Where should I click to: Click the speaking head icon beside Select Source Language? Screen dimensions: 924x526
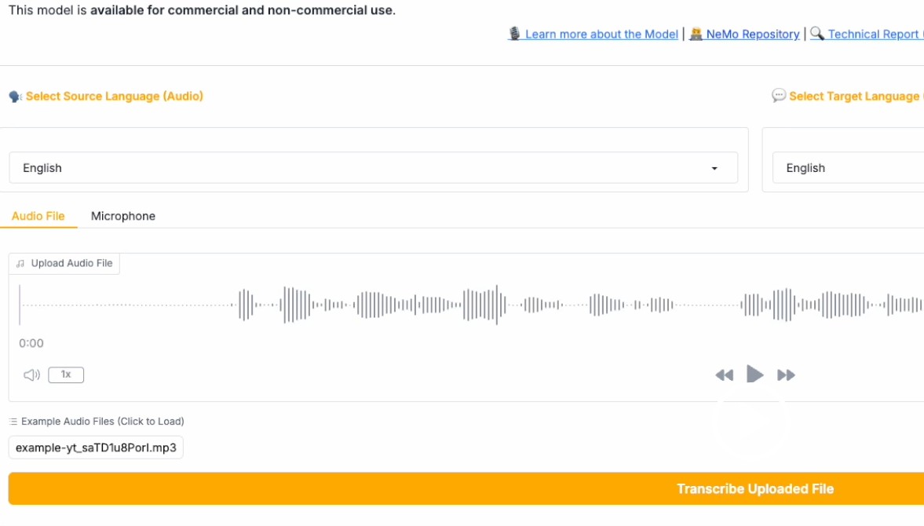tap(15, 97)
